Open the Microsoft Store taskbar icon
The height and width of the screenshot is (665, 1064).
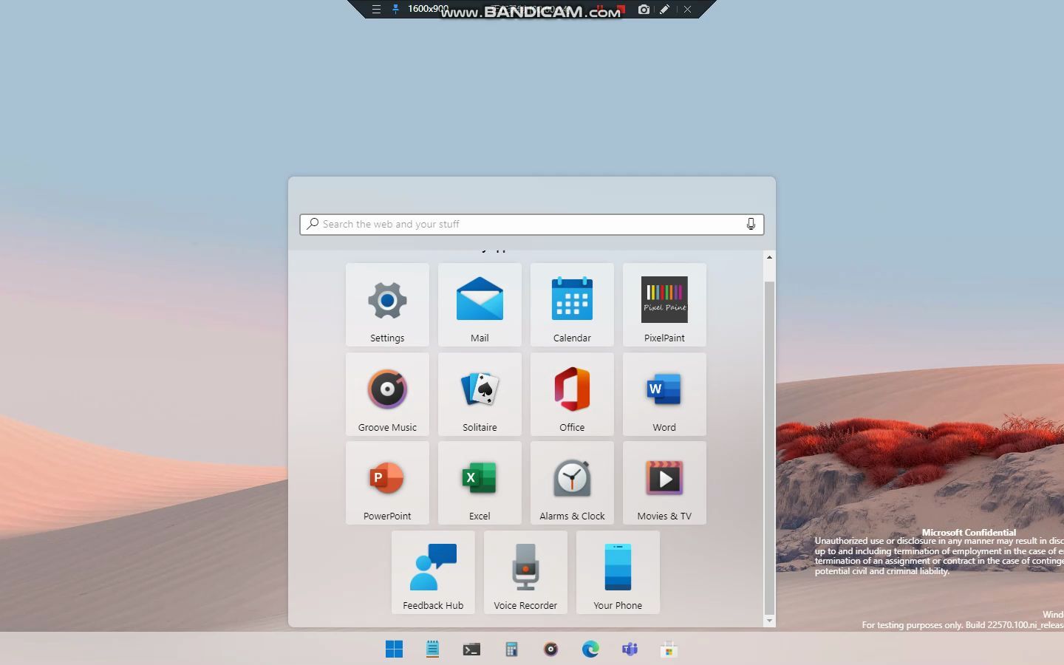point(669,649)
